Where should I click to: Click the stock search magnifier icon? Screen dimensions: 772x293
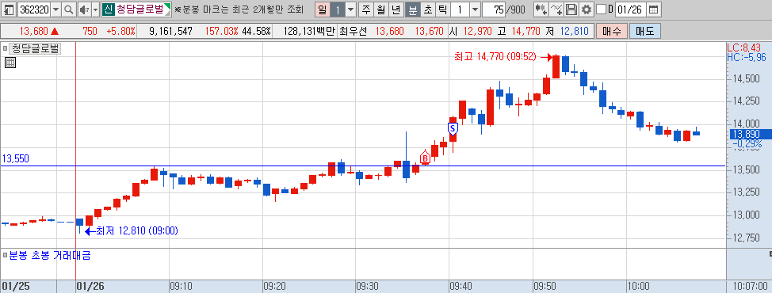pyautogui.click(x=68, y=10)
